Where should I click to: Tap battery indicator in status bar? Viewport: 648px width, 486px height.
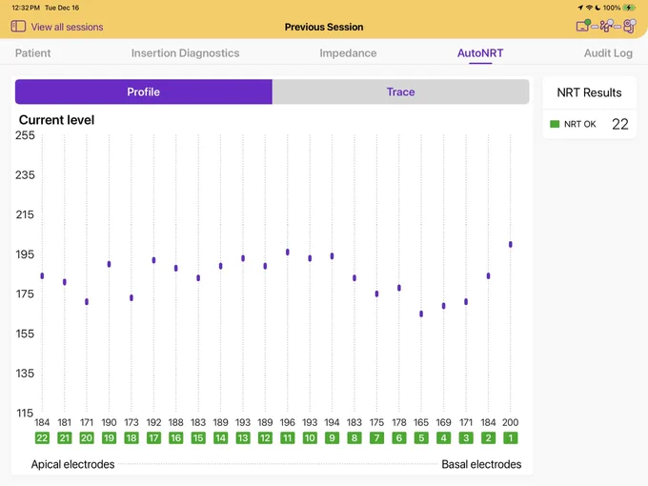pyautogui.click(x=629, y=8)
